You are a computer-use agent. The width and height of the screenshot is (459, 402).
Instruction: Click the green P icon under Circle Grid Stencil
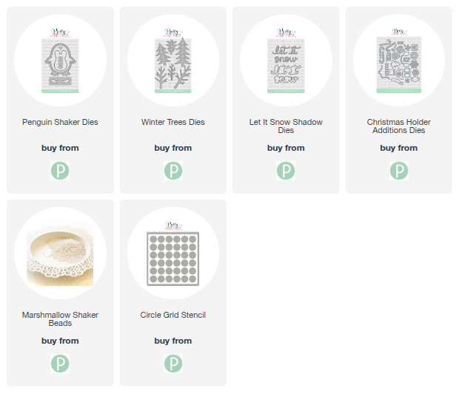[173, 364]
